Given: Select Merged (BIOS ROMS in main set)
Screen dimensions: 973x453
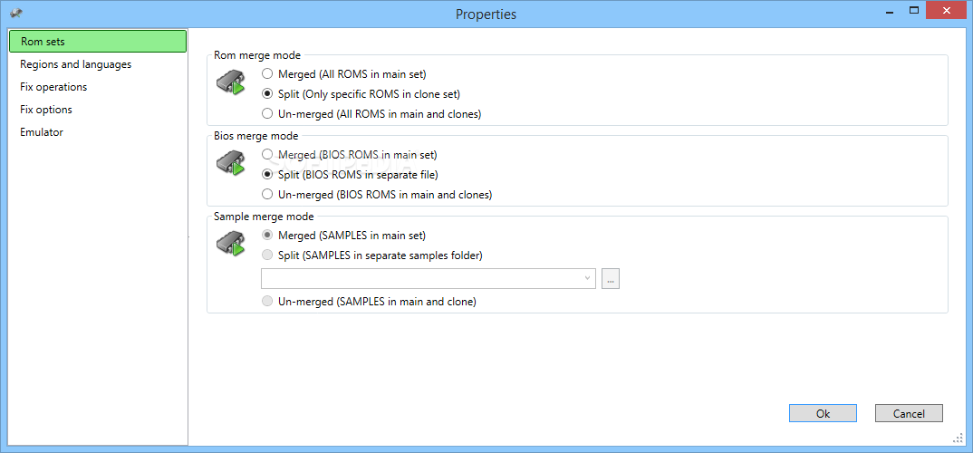Looking at the screenshot, I should pos(350,155).
